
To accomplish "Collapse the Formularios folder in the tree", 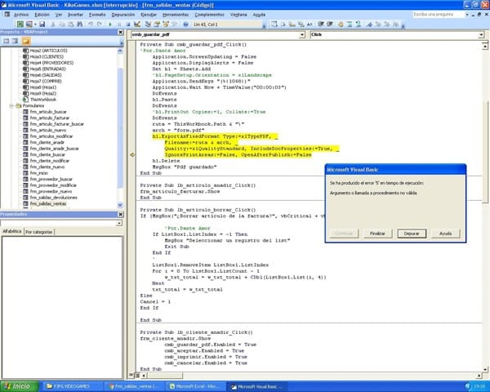I will (11, 106).
